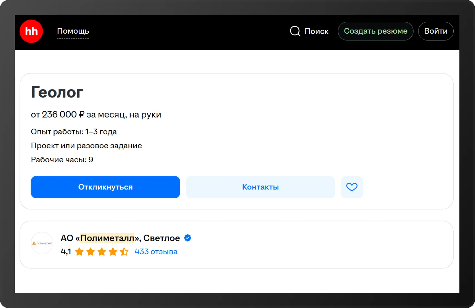Click the magnifying glass search icon
This screenshot has height=308, width=475.
click(295, 31)
